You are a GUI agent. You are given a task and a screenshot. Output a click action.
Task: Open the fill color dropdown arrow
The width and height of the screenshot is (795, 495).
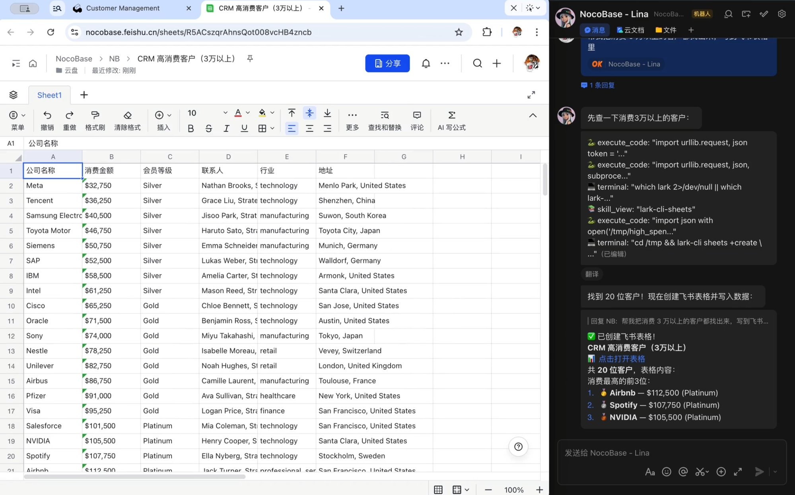pyautogui.click(x=272, y=113)
